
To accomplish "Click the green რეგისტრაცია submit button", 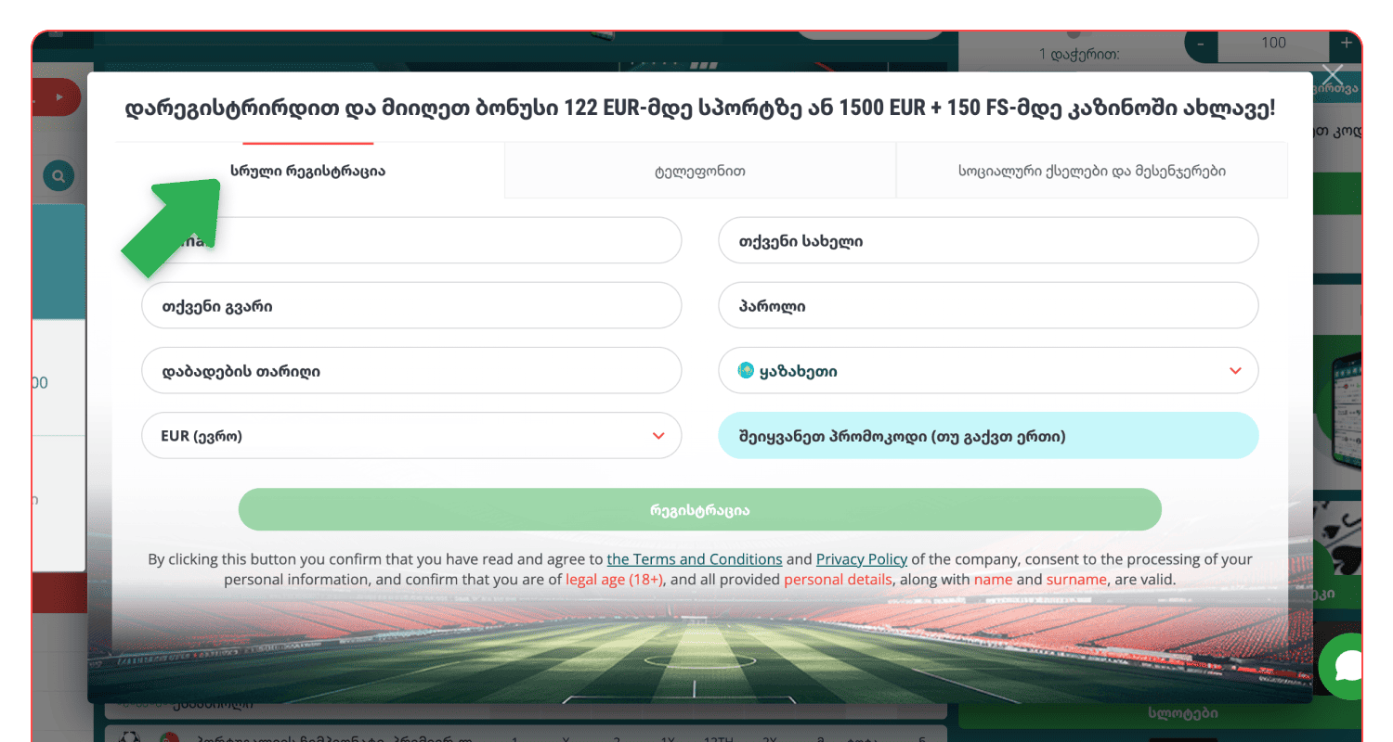I will click(x=699, y=510).
